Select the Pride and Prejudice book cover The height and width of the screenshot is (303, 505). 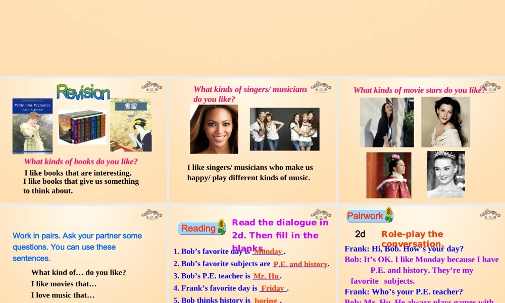(x=32, y=126)
